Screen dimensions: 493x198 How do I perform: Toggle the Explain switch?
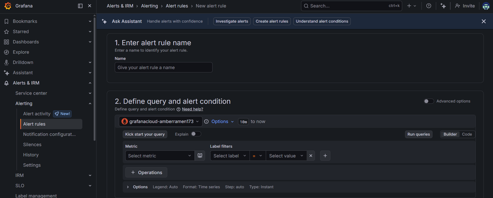click(196, 134)
